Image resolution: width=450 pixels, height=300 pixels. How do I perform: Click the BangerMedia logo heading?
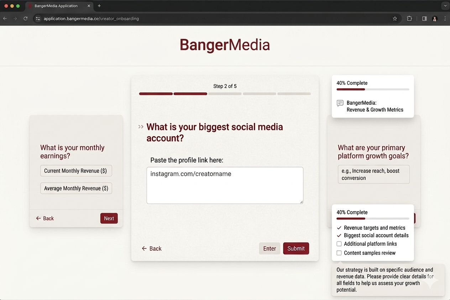(x=225, y=45)
